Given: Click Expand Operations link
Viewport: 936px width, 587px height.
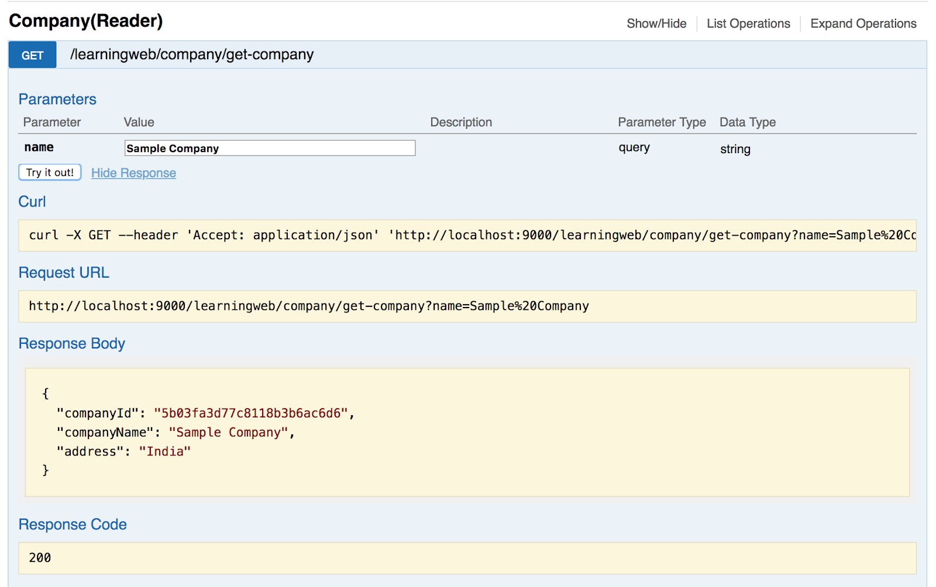Looking at the screenshot, I should [x=863, y=24].
